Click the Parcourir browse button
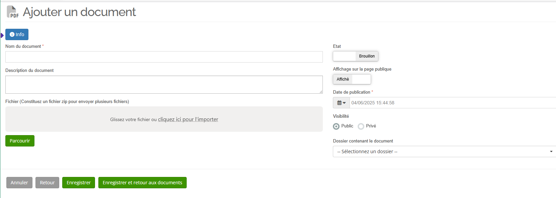This screenshot has width=556, height=198. (x=20, y=141)
